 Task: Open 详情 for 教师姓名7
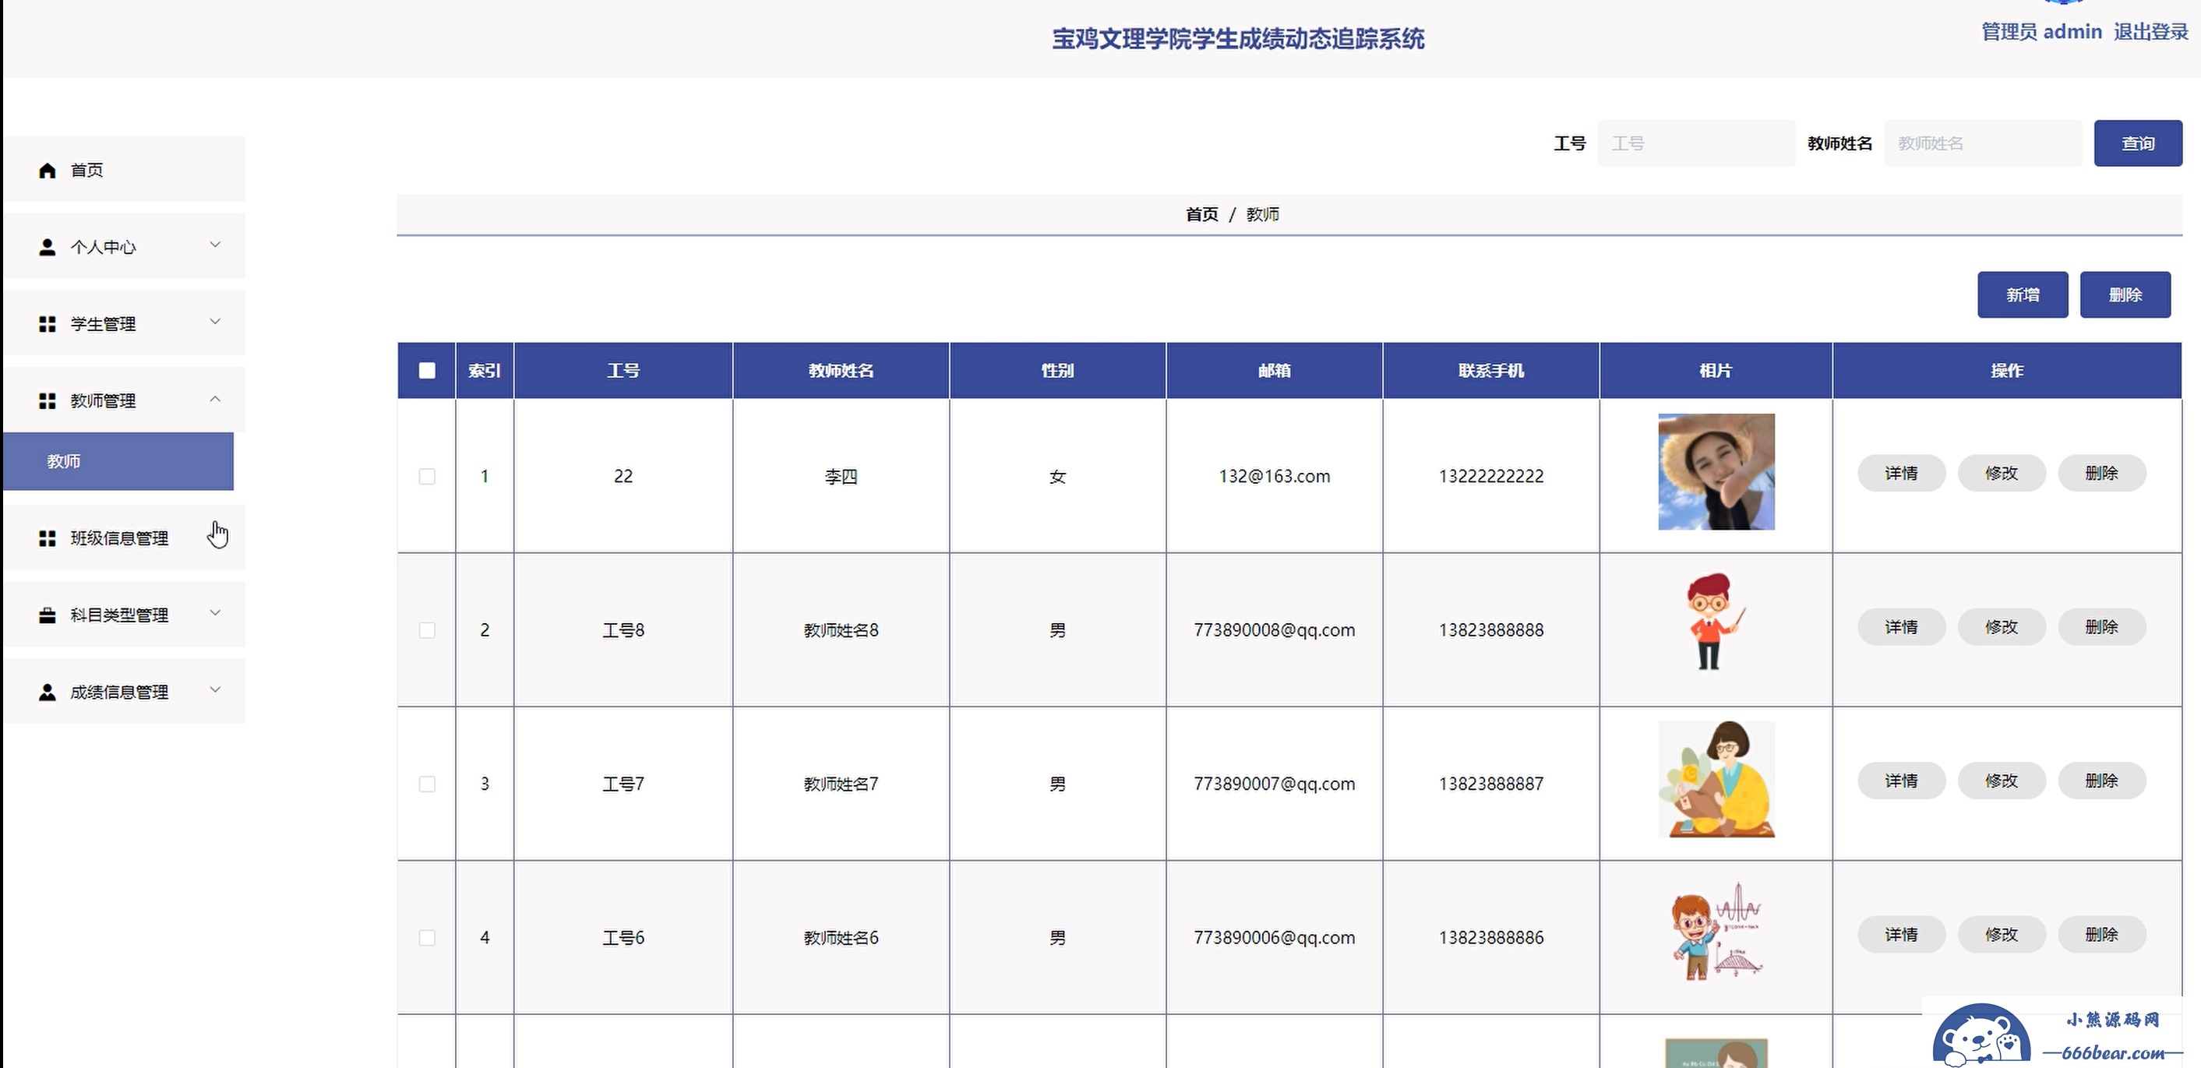click(x=1901, y=781)
